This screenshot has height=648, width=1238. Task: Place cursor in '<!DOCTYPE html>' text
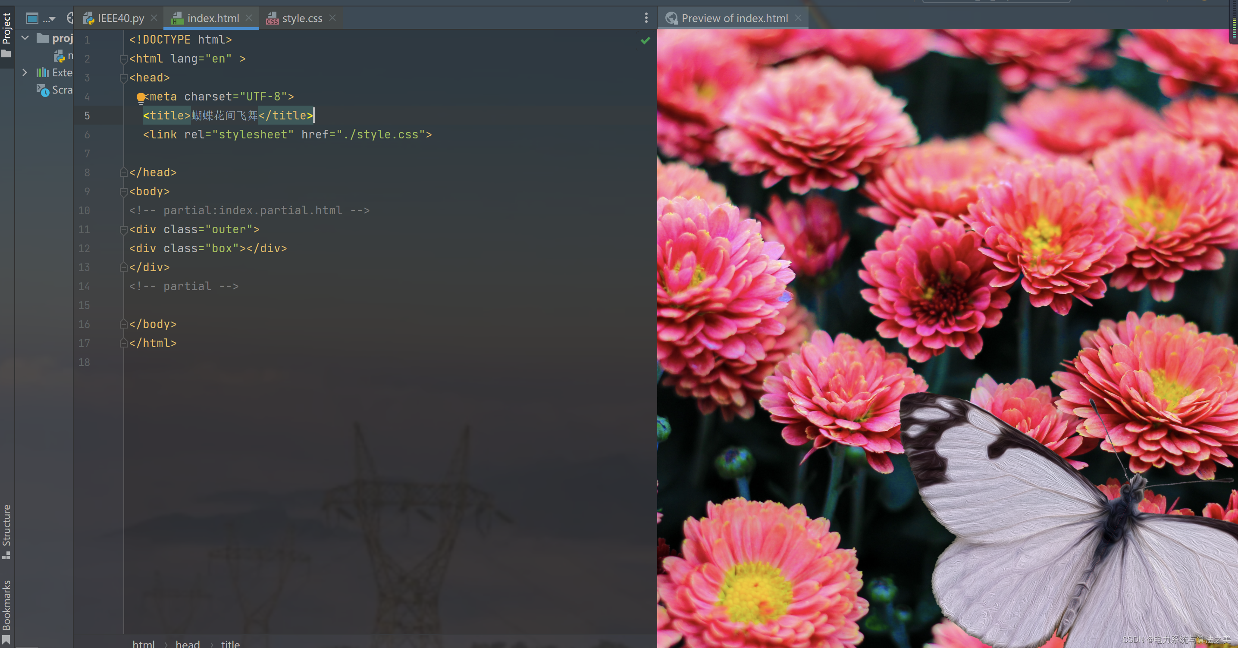[180, 40]
